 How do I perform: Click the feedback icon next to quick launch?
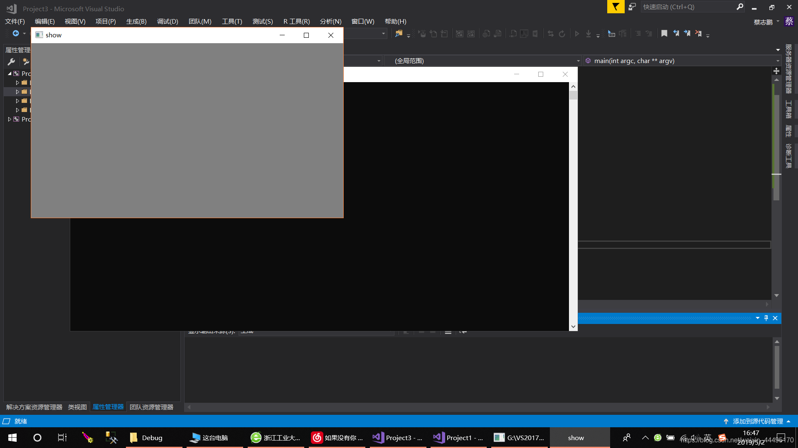click(632, 7)
